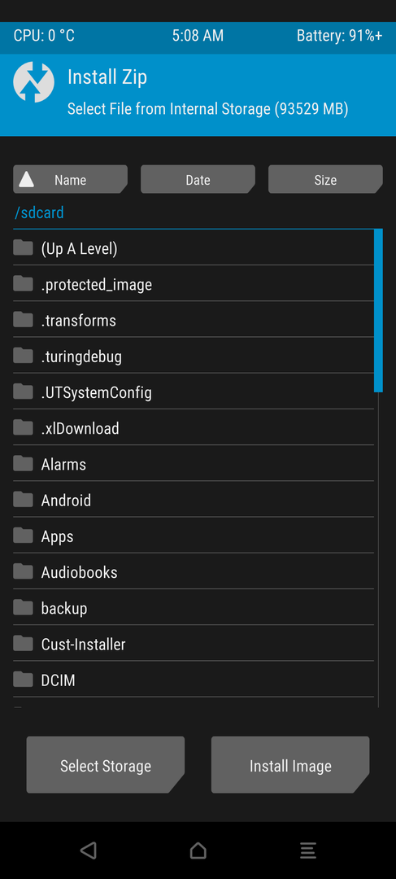Tap the home navigation icon
Screen dimensions: 396x879
[198, 850]
